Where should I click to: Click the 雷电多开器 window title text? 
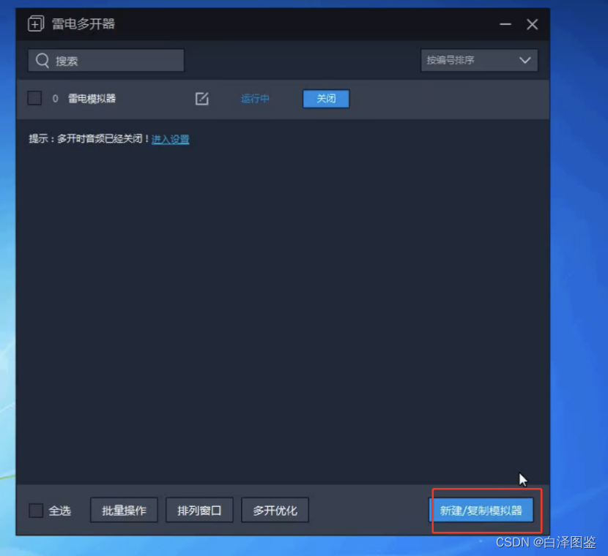click(x=84, y=24)
